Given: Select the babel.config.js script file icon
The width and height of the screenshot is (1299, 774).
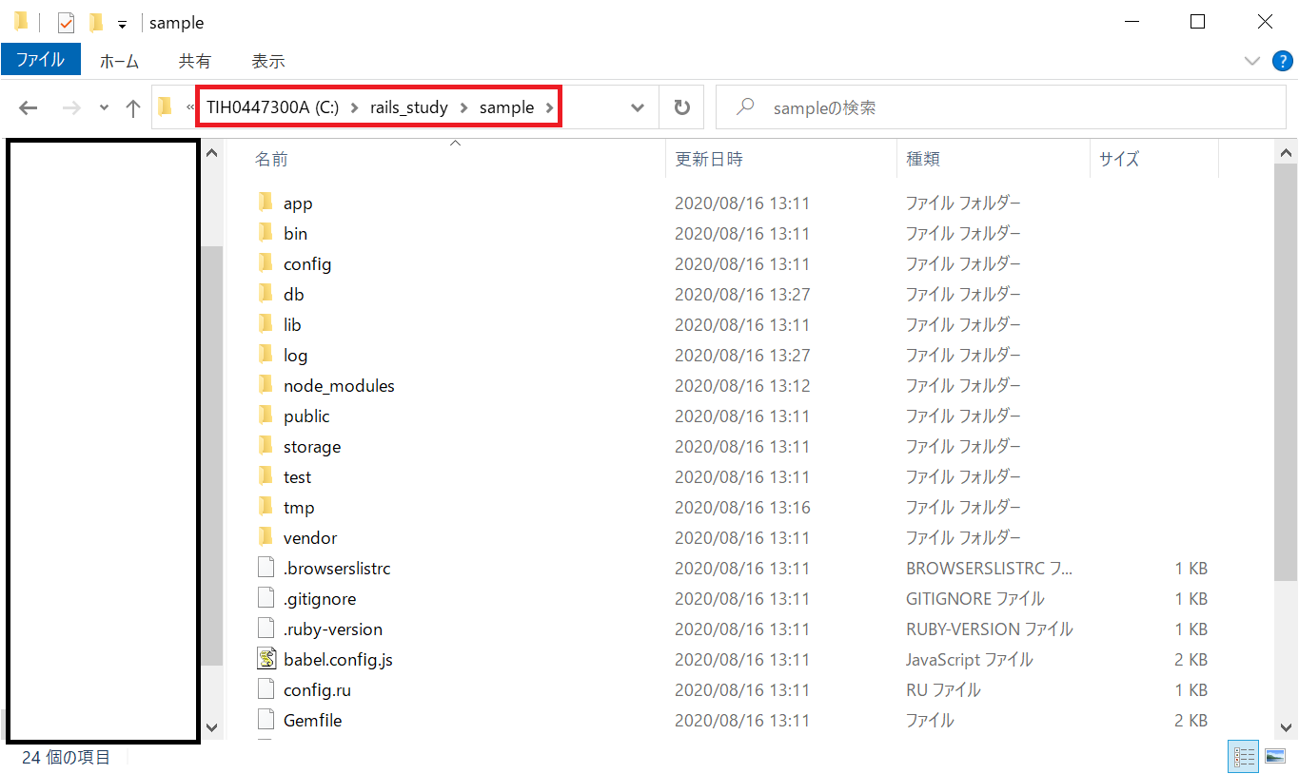Looking at the screenshot, I should point(266,659).
